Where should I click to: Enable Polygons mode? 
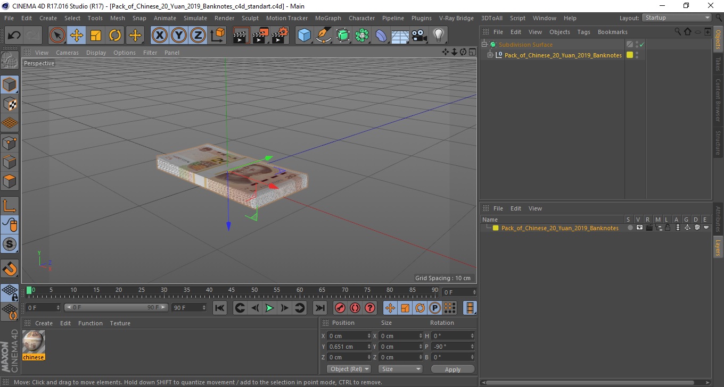(10, 181)
